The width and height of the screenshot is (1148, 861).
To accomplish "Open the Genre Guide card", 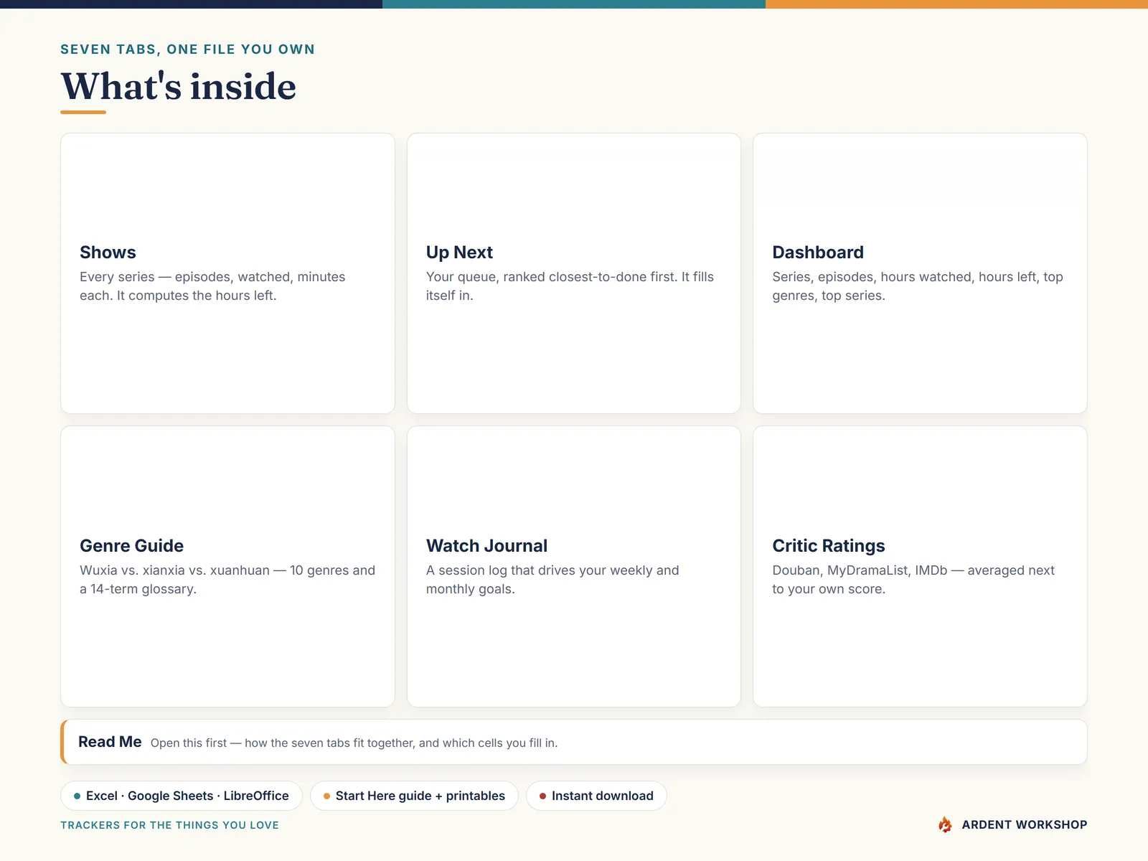I will [227, 567].
